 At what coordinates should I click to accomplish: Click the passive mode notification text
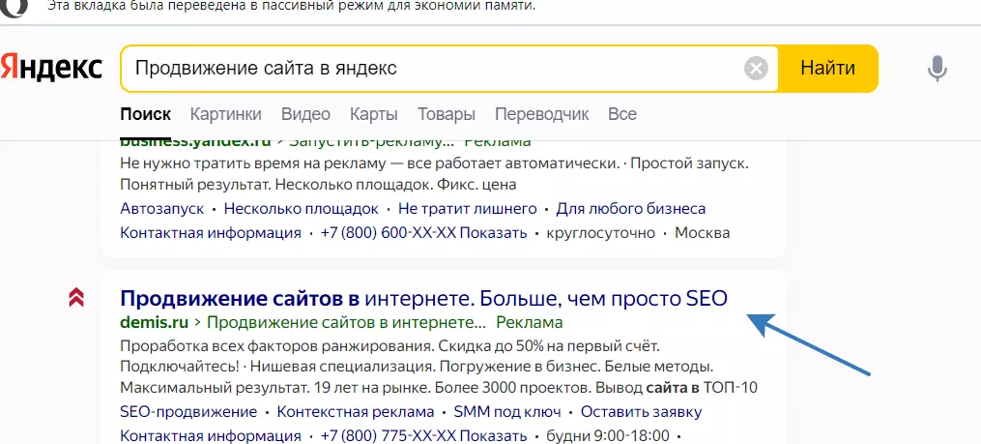(292, 7)
